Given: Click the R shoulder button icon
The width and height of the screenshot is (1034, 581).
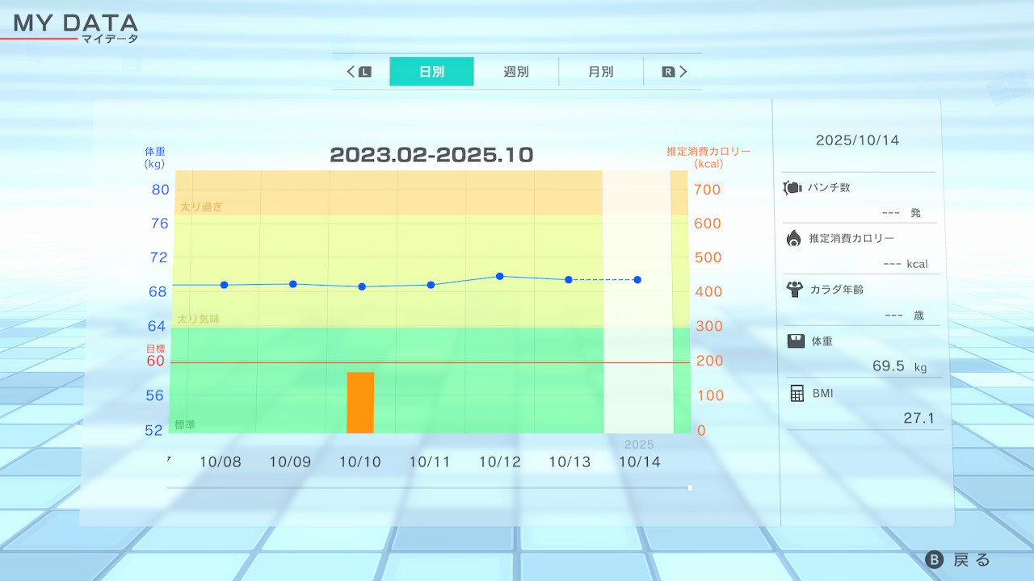Looking at the screenshot, I should 668,72.
